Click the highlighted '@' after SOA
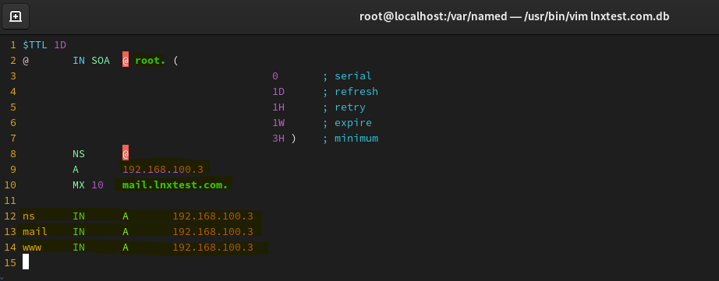 click(126, 61)
